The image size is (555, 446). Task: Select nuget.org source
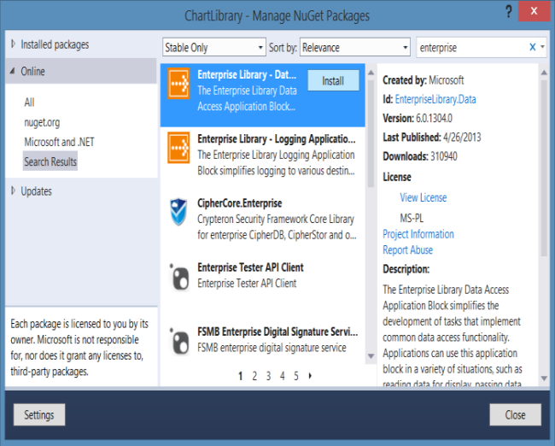42,122
